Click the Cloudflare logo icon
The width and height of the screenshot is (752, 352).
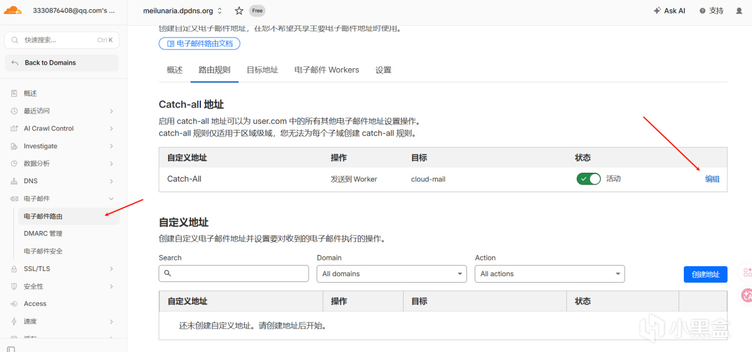(x=13, y=10)
